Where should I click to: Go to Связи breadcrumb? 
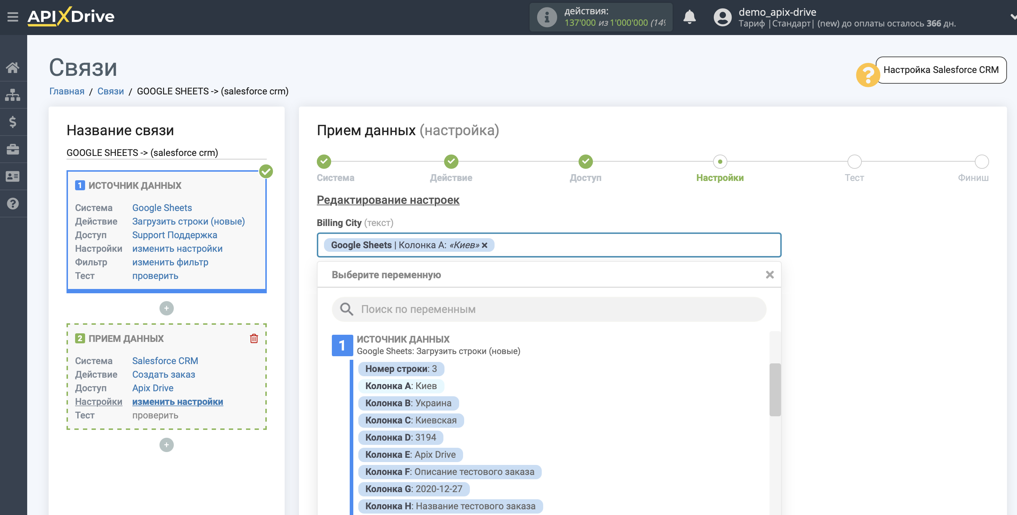tap(110, 91)
